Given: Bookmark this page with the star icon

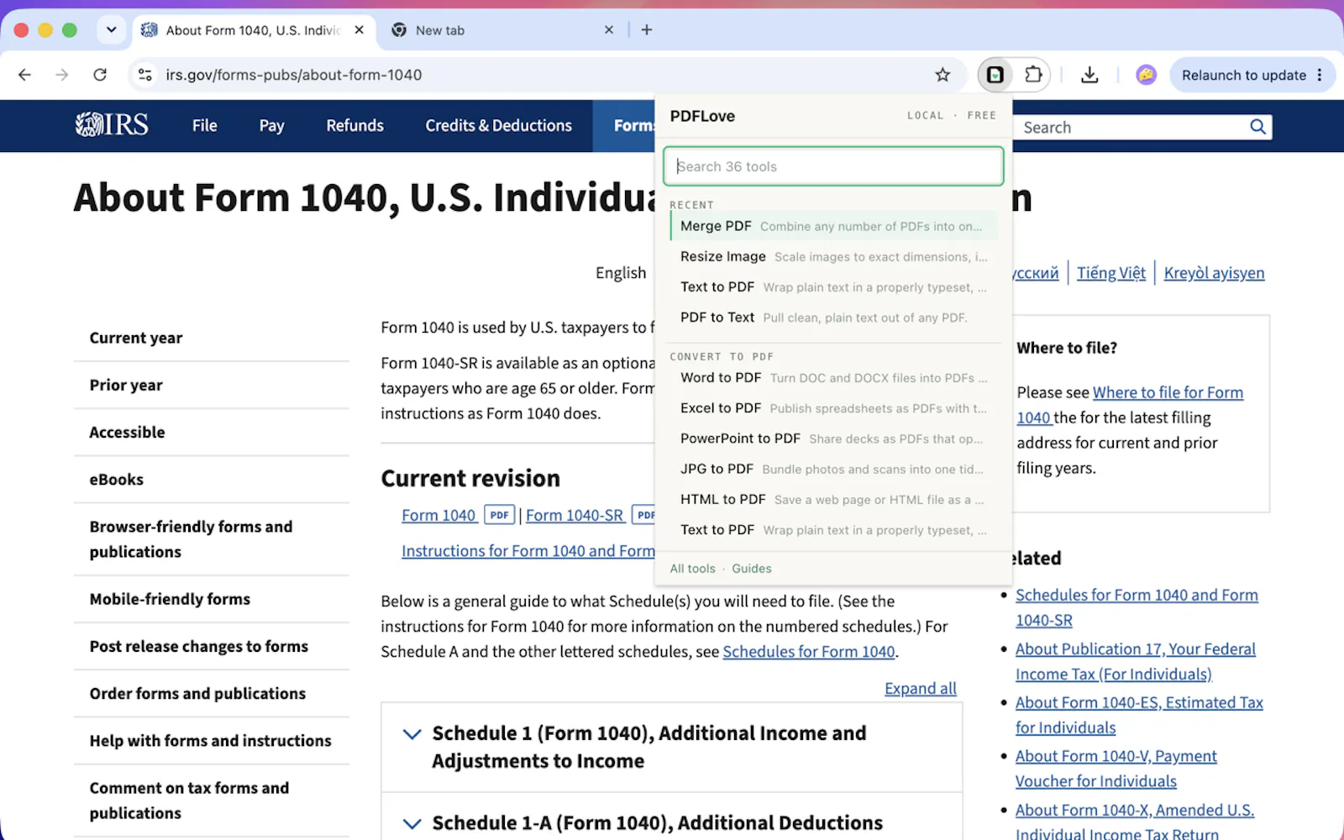Looking at the screenshot, I should pyautogui.click(x=942, y=75).
